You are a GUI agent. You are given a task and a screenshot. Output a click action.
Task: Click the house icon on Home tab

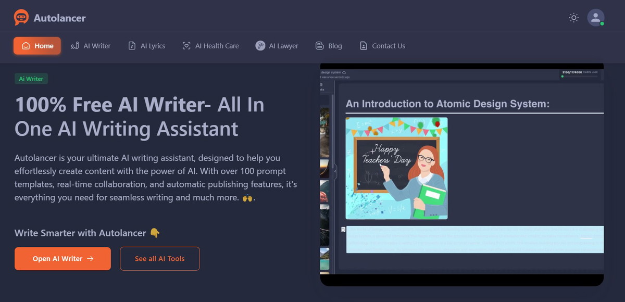click(26, 46)
